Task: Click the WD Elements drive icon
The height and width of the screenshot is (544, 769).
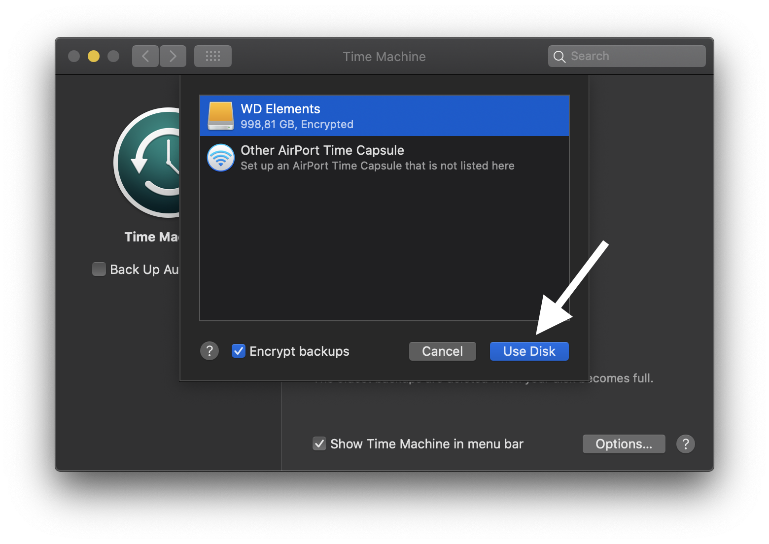Action: pyautogui.click(x=220, y=116)
